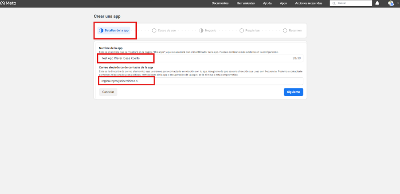The height and width of the screenshot is (194, 400).
Task: Open the Documentos menu
Action: pos(220,3)
